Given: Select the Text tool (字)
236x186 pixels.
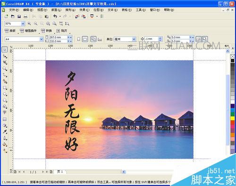Looking at the screenshot, I should (5, 113).
